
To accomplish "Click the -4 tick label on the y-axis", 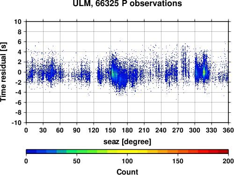I will [x=18, y=92].
